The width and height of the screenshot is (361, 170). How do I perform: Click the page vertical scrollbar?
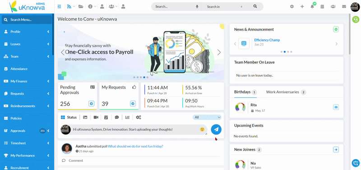350,35
